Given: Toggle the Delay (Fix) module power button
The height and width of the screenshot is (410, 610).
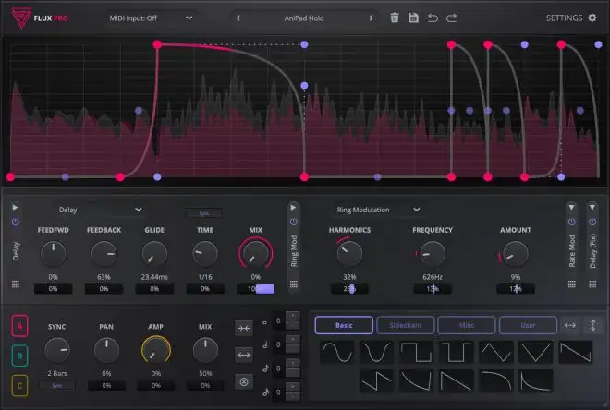Looking at the screenshot, I should [x=592, y=222].
